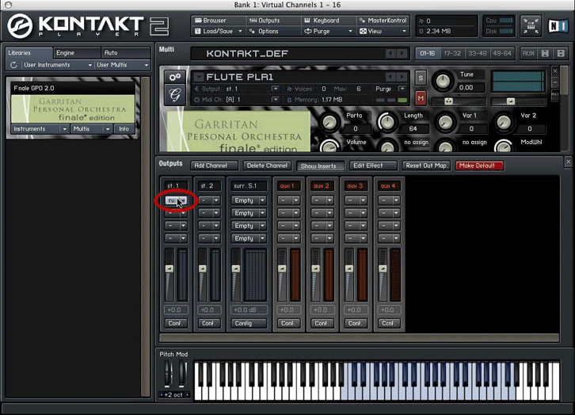Click the Var 1 knob
This screenshot has height=415, width=575.
(445, 123)
